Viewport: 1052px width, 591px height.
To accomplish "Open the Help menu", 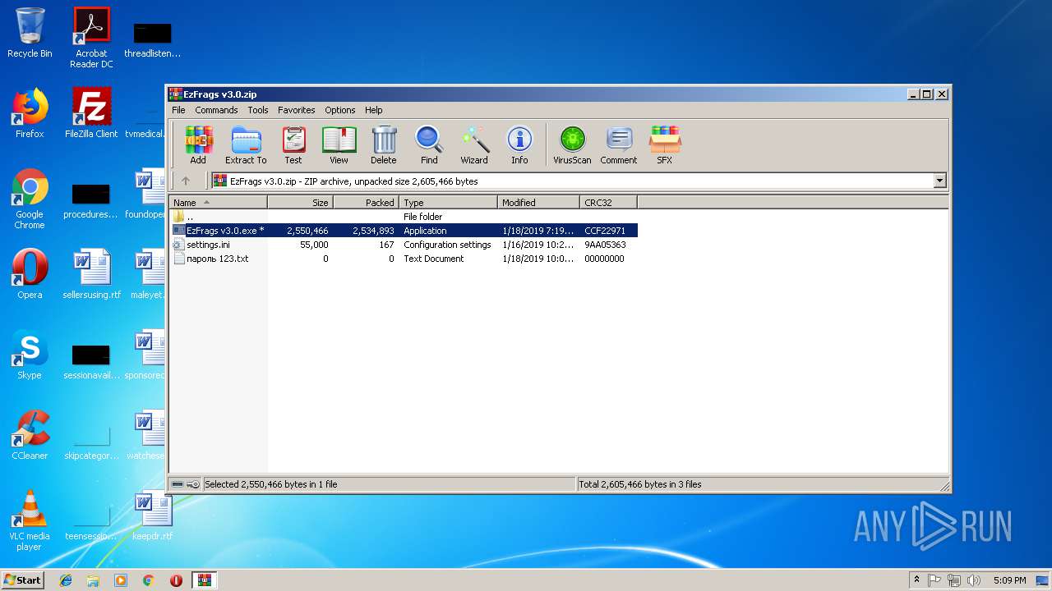I will point(374,110).
